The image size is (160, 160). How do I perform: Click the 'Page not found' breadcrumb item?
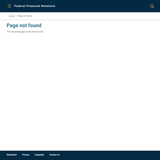(25, 16)
